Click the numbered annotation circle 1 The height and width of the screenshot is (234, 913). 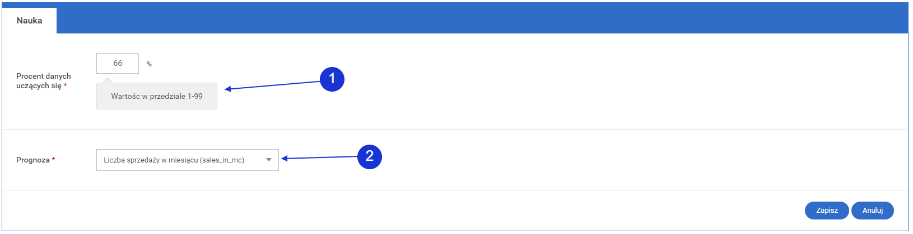[x=332, y=79]
